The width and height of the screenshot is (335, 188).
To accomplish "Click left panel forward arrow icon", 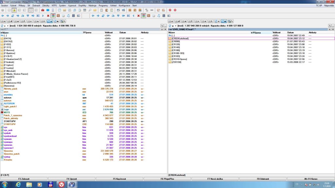I will point(8,16).
